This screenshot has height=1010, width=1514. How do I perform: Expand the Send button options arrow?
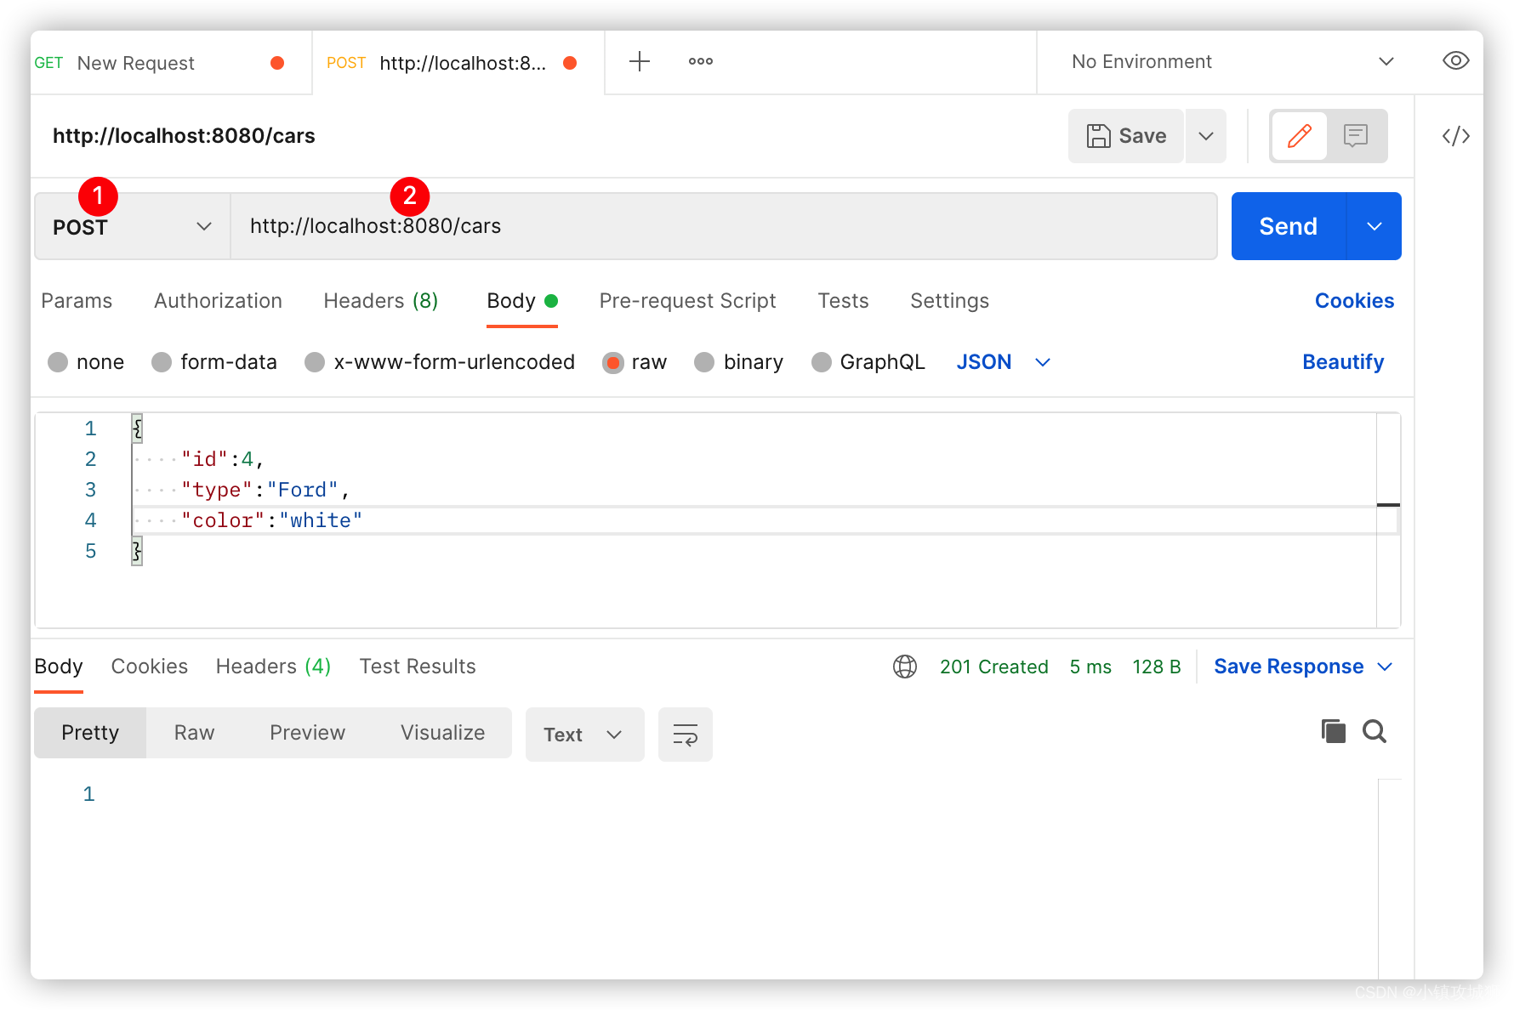[1375, 226]
